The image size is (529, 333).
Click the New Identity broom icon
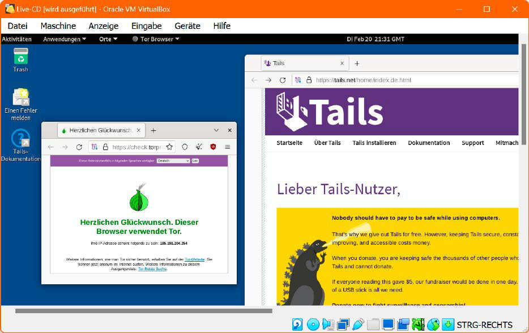click(x=199, y=147)
